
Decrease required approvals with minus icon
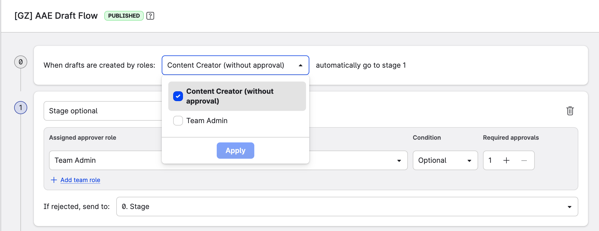[x=524, y=160]
